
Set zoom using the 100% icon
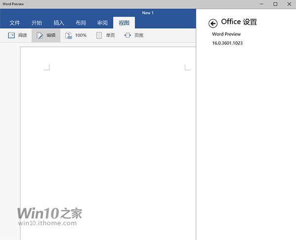click(x=69, y=35)
